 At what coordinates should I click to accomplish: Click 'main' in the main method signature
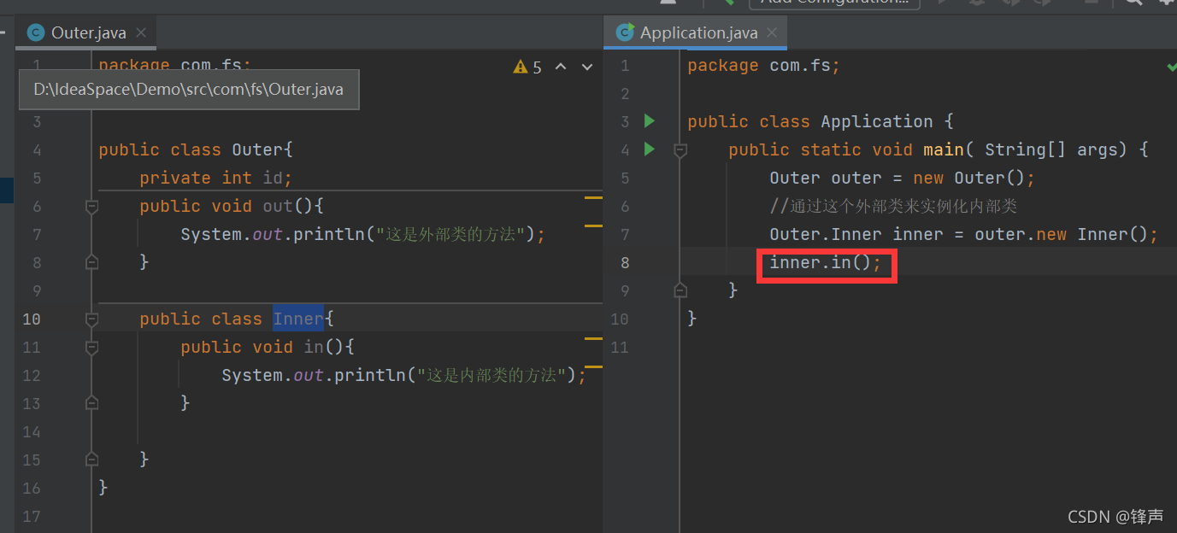pos(944,149)
